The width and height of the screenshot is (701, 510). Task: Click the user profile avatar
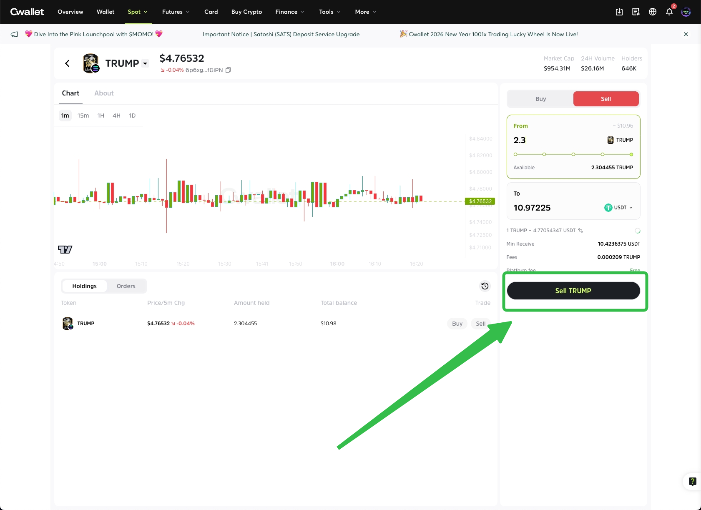(686, 12)
